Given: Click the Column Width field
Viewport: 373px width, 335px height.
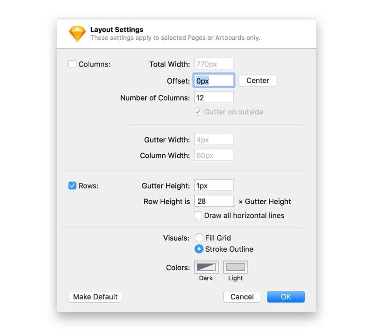Looking at the screenshot, I should 214,155.
